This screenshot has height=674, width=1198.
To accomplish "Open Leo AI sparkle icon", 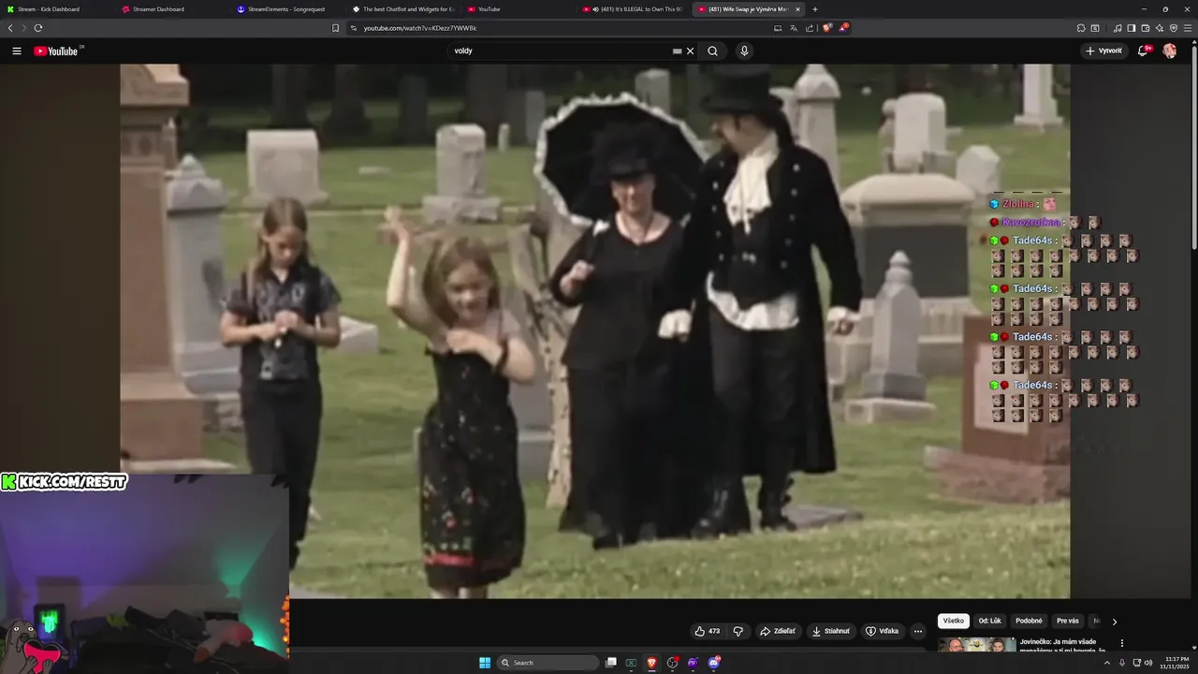I will point(1160,28).
